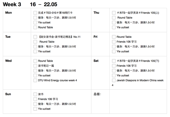This screenshot has width=170, height=117.
Task: Check Sunday's 读书 reading checkbox
Action: click(35, 94)
